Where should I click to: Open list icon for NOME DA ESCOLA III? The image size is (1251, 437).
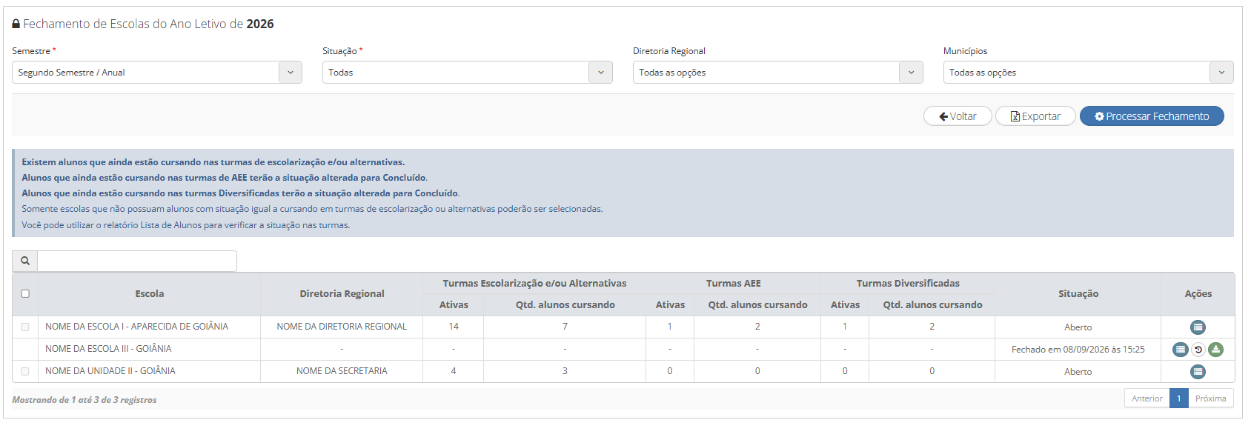coord(1181,350)
